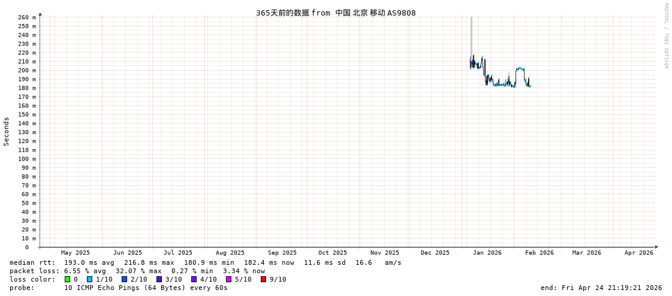Click the green 0 loss color swatch

click(68, 279)
